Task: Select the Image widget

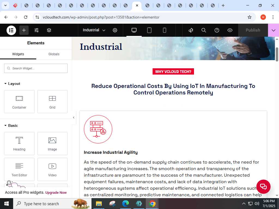Action: pyautogui.click(x=52, y=144)
